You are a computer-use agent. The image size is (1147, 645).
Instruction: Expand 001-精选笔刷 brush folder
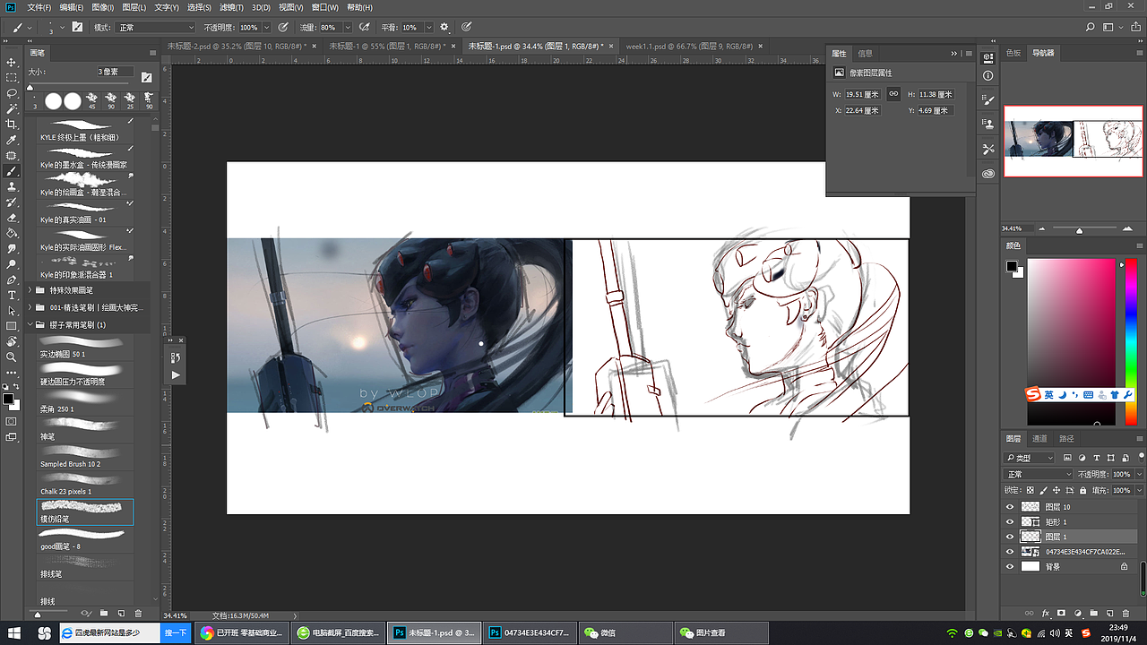30,307
